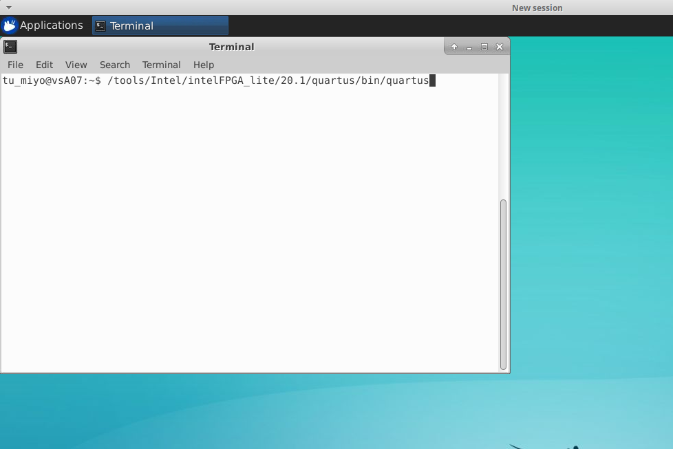Expand the top-left session dropdown arrow
Screen dimensions: 673x449
tap(9, 7)
